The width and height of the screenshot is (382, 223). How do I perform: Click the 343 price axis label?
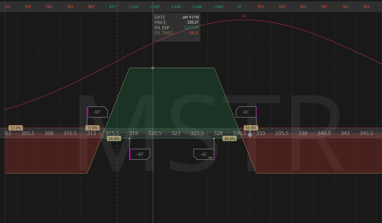[x=345, y=133]
